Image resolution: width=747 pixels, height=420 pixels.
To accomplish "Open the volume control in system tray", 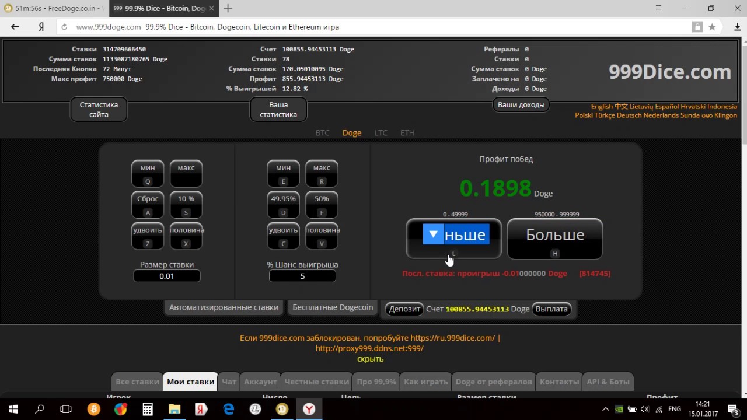I will point(646,409).
